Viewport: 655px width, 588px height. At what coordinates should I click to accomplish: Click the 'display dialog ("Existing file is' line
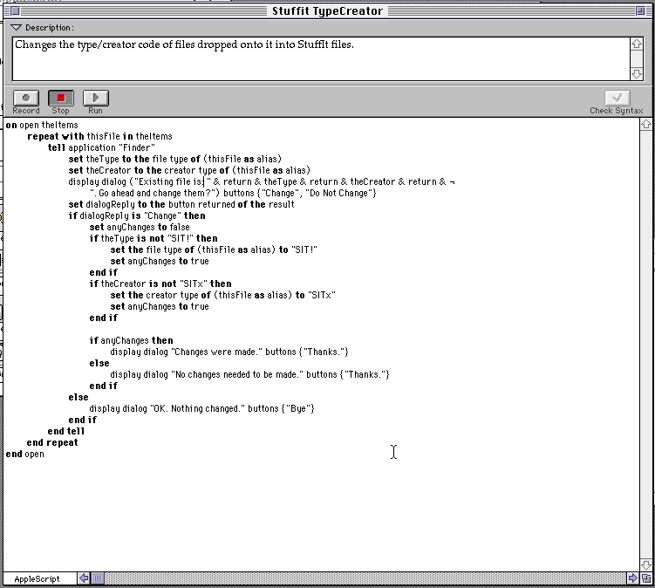click(x=262, y=181)
